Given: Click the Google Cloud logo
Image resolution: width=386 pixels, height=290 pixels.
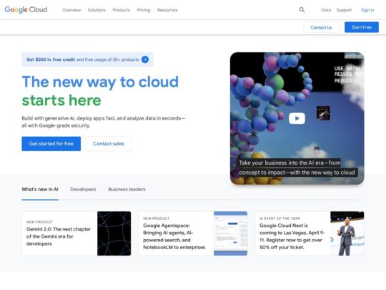Looking at the screenshot, I should tap(26, 9).
